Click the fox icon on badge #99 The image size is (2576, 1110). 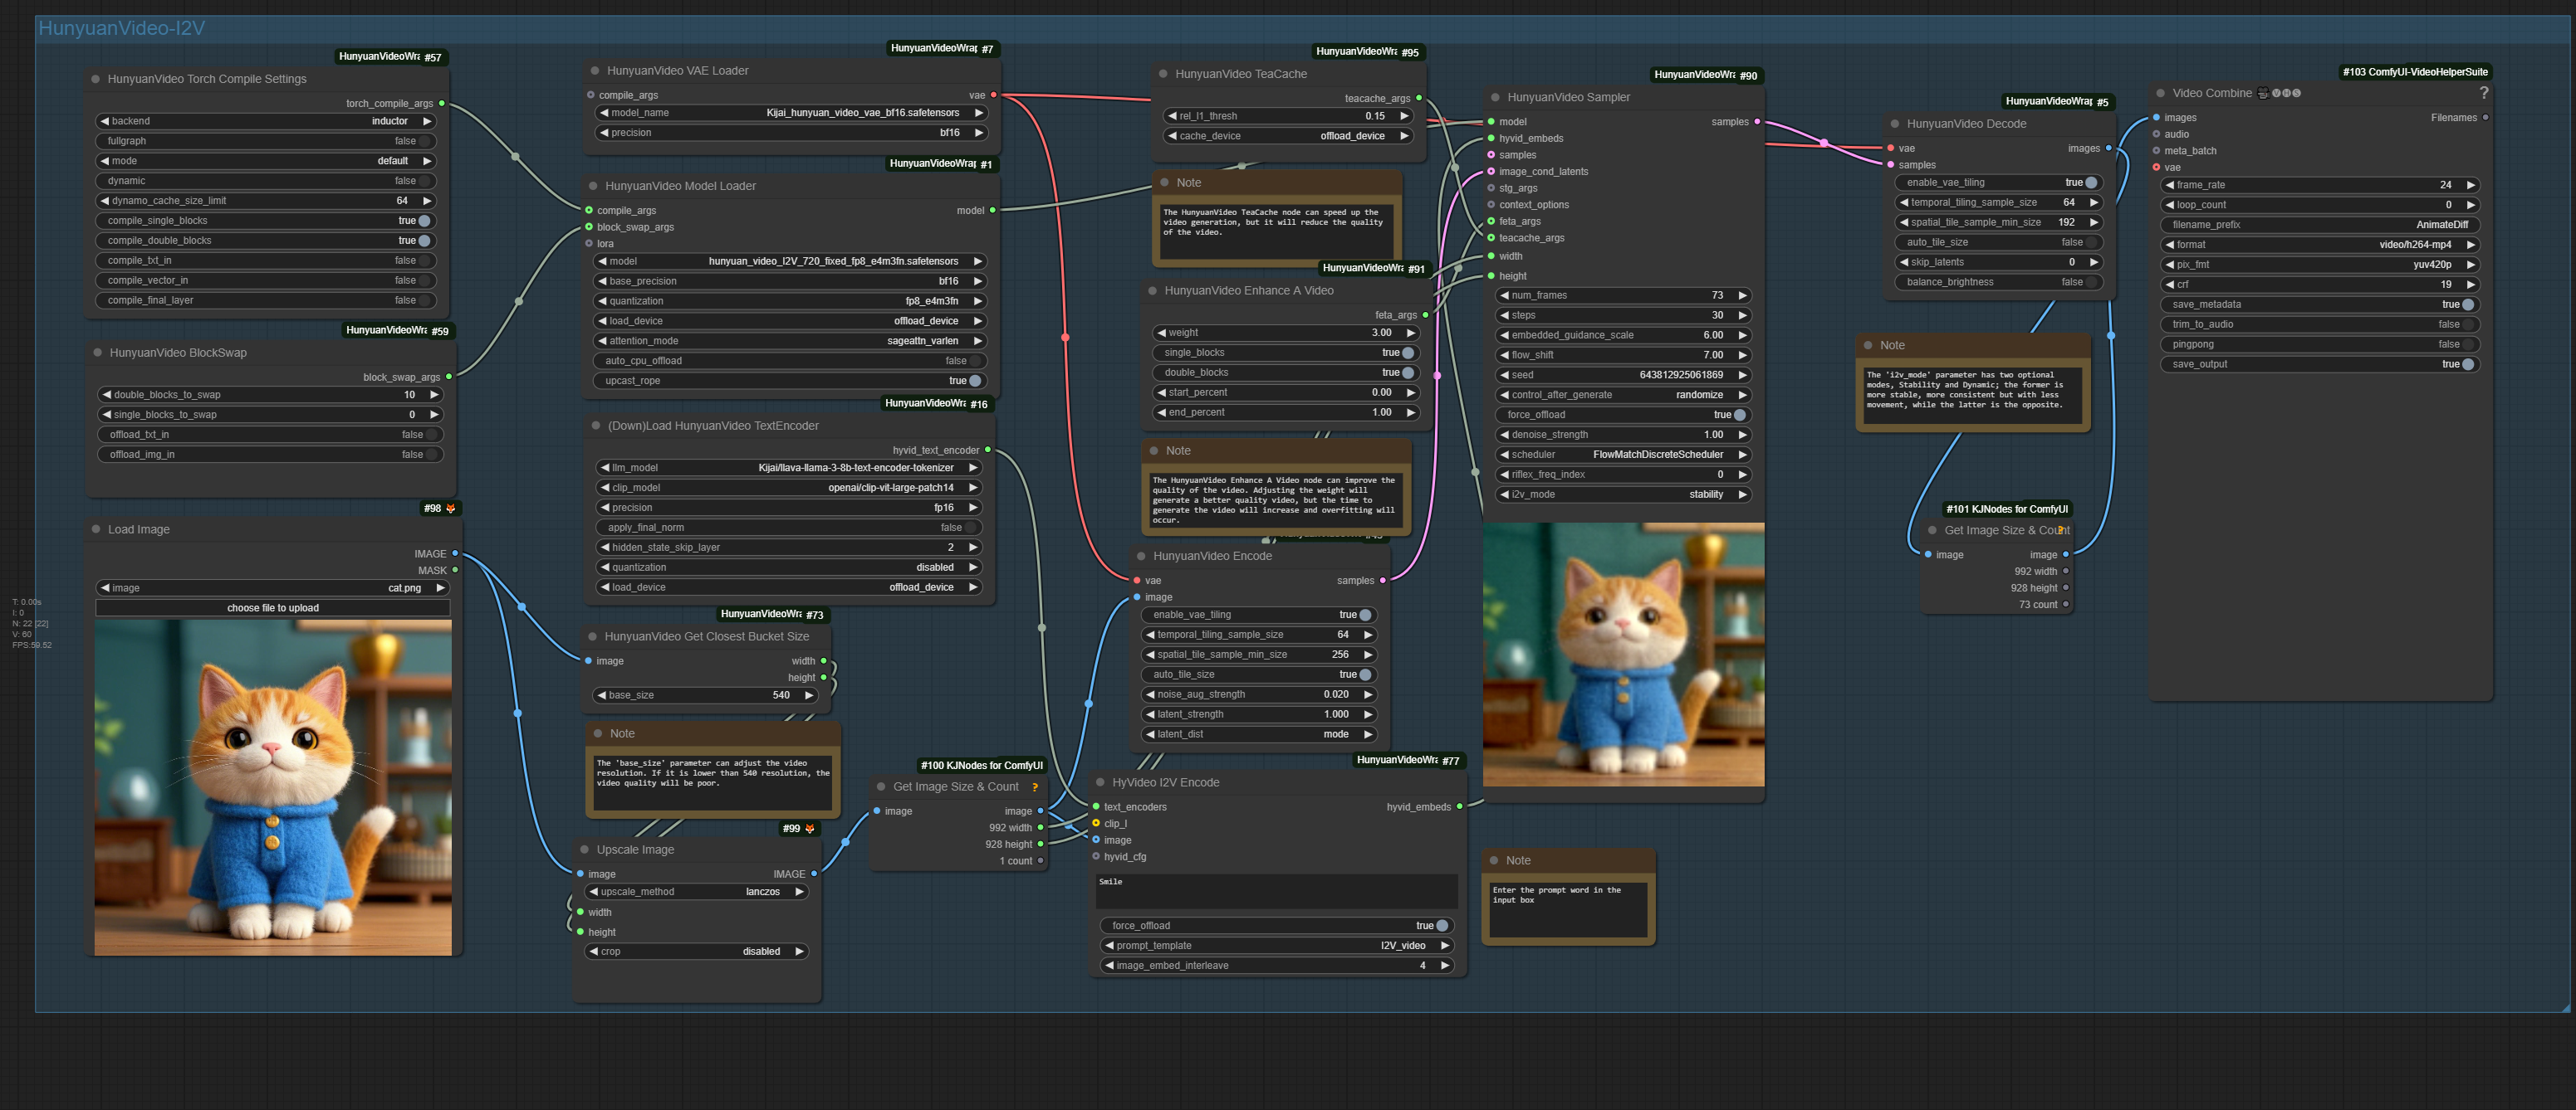pos(810,828)
